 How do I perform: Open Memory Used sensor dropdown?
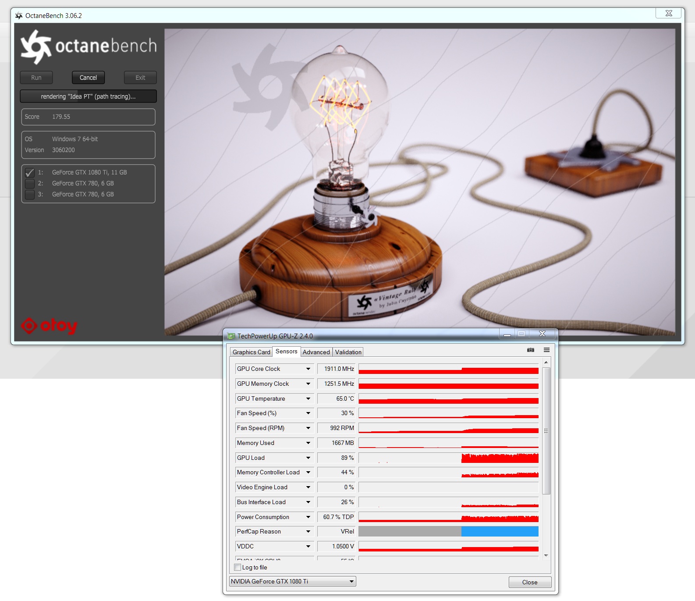[308, 443]
